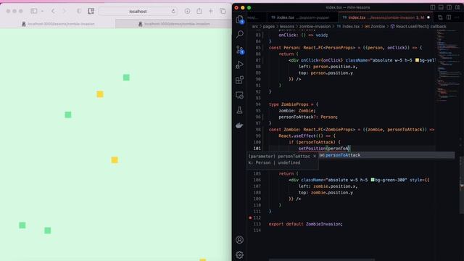The height and width of the screenshot is (261, 464).
Task: Show Safari tab overview
Action: (x=223, y=12)
